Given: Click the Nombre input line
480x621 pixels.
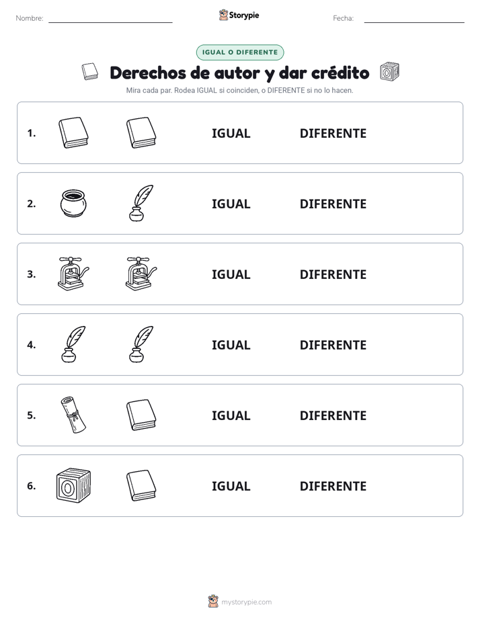Looking at the screenshot, I should (110, 22).
